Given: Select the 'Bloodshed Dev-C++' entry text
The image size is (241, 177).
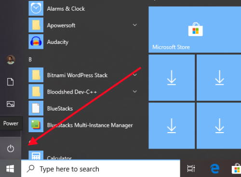Looking at the screenshot, I should coord(72,92).
